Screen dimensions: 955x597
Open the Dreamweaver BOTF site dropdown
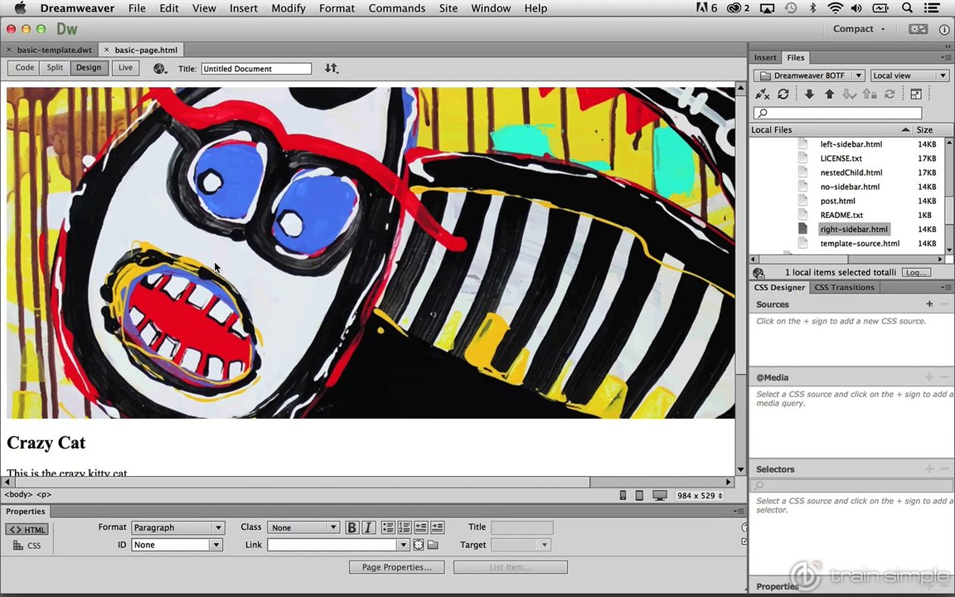809,75
